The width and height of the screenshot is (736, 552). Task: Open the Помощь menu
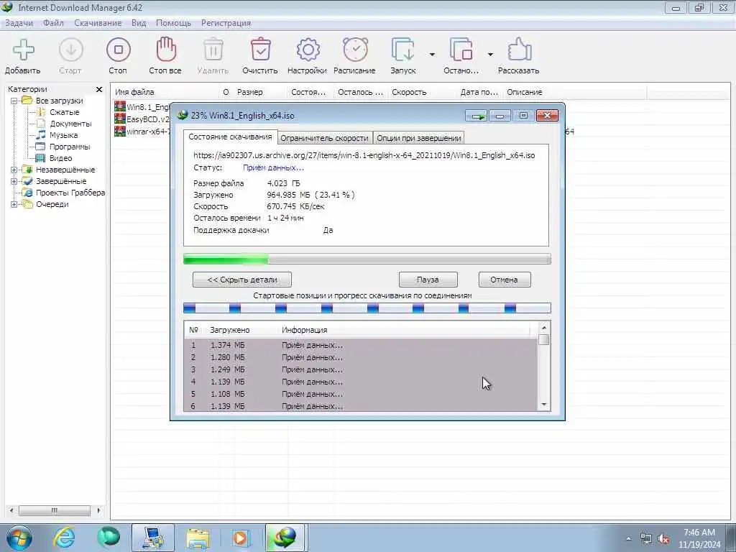tap(173, 23)
